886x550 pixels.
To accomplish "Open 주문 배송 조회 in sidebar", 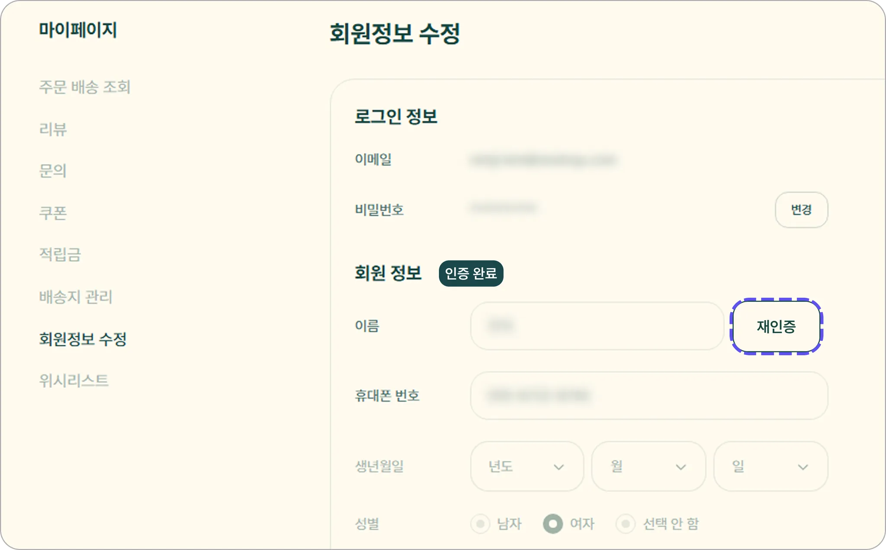I will click(85, 87).
